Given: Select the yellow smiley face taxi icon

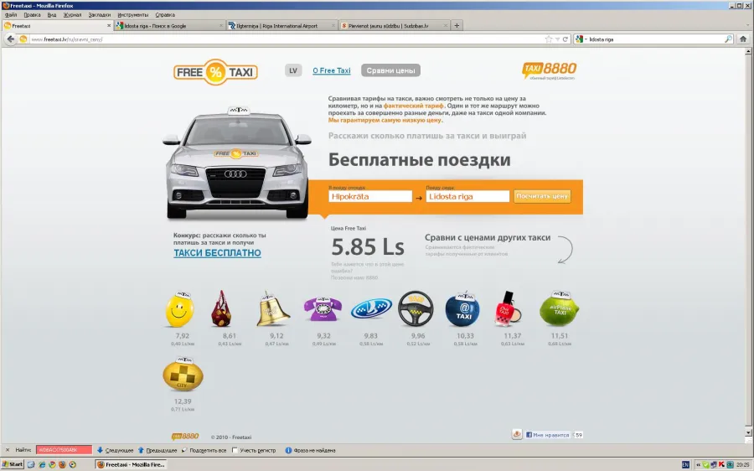Looking at the screenshot, I should 180,309.
